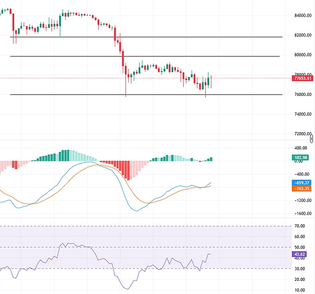The height and width of the screenshot is (294, 315).
Task: Click the red dotted current price line
Action: click(x=252, y=78)
